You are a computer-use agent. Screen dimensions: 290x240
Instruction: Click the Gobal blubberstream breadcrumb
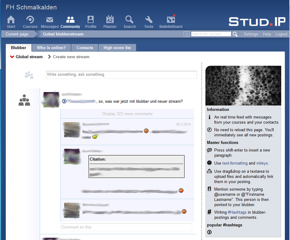63,34
